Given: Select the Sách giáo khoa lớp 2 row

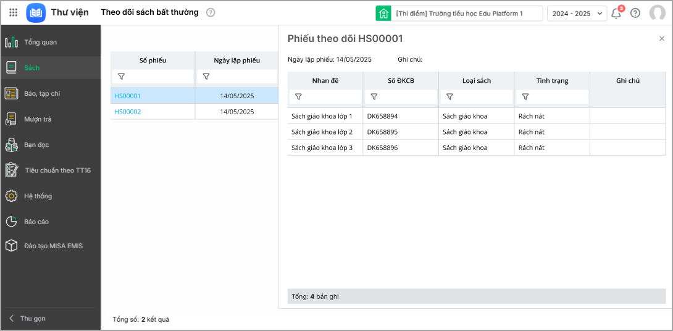Looking at the screenshot, I should [x=322, y=132].
